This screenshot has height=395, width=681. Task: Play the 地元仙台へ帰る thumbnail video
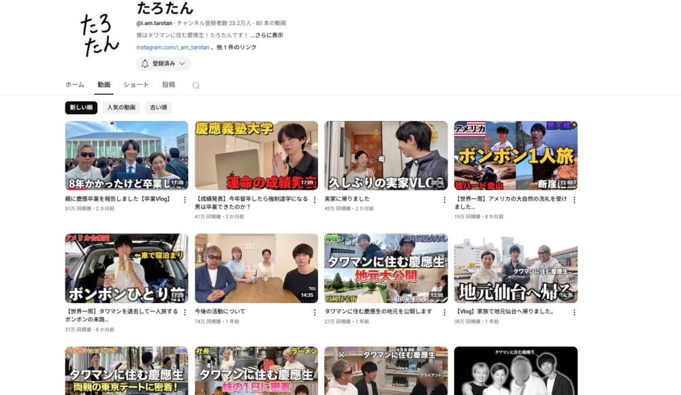tap(516, 269)
